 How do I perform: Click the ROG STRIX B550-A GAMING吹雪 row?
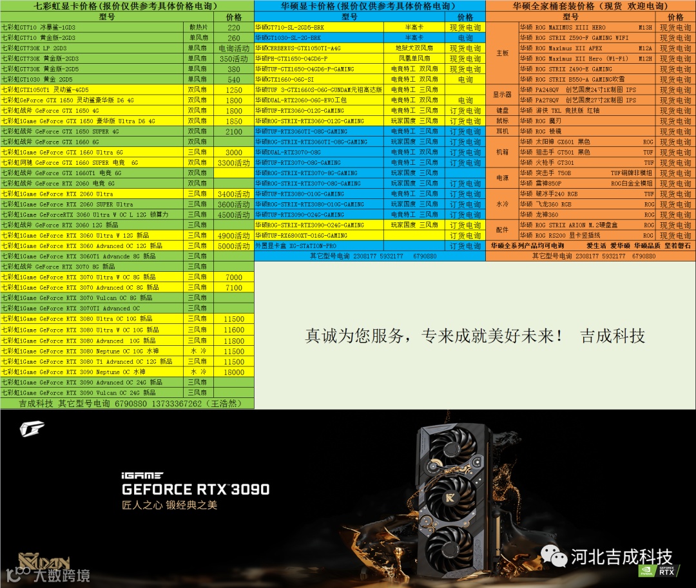click(x=607, y=79)
